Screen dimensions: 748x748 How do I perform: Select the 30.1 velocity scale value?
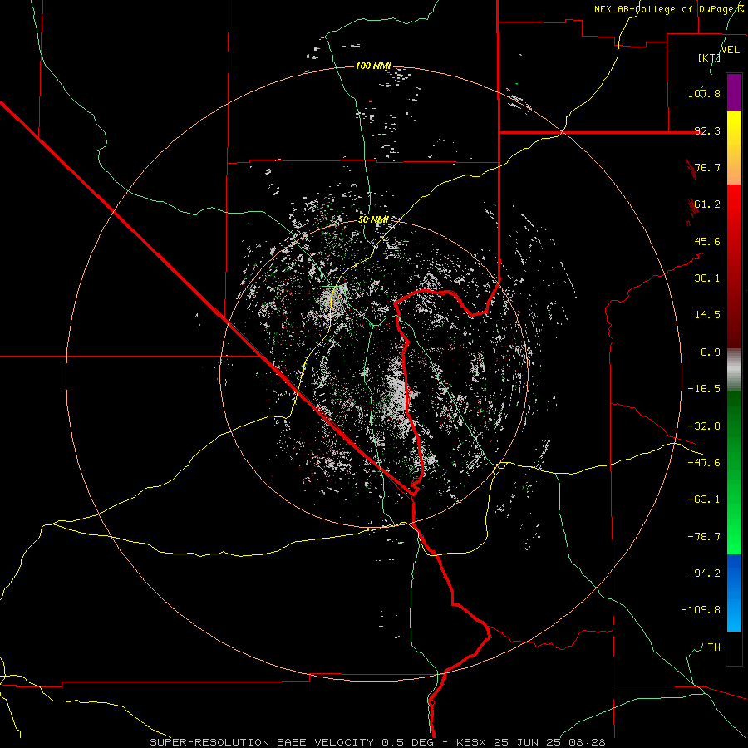707,278
